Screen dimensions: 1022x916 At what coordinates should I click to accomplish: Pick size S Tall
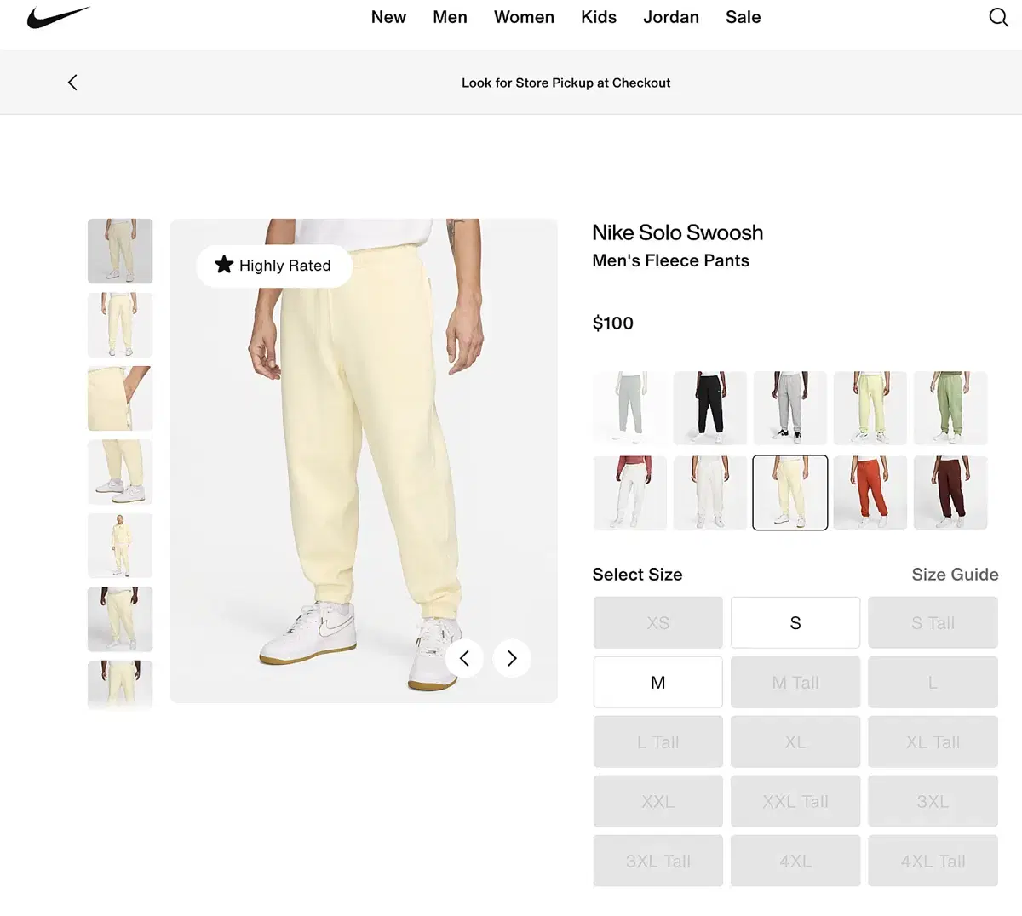[933, 623]
